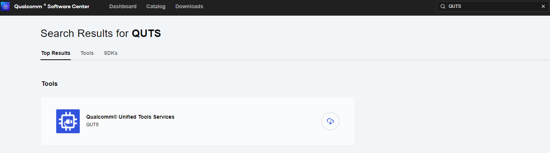Click the Qualcomm logo icon
The height and width of the screenshot is (153, 550).
coord(5,6)
